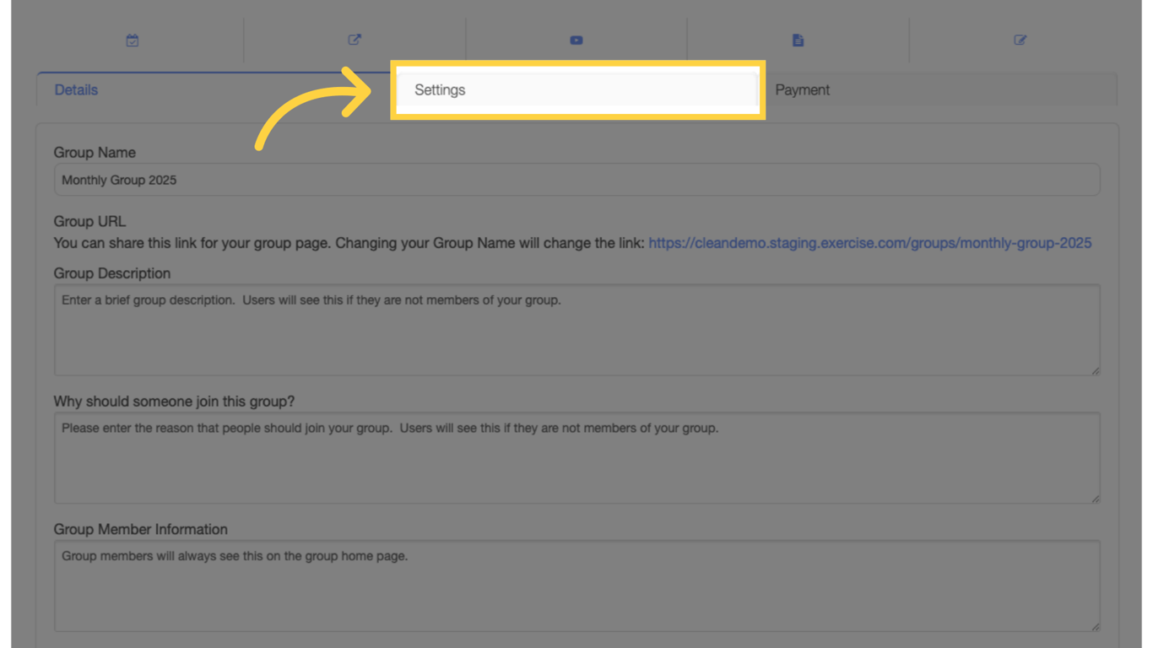Click the external share link icon
Image resolution: width=1153 pixels, height=648 pixels.
pos(354,40)
